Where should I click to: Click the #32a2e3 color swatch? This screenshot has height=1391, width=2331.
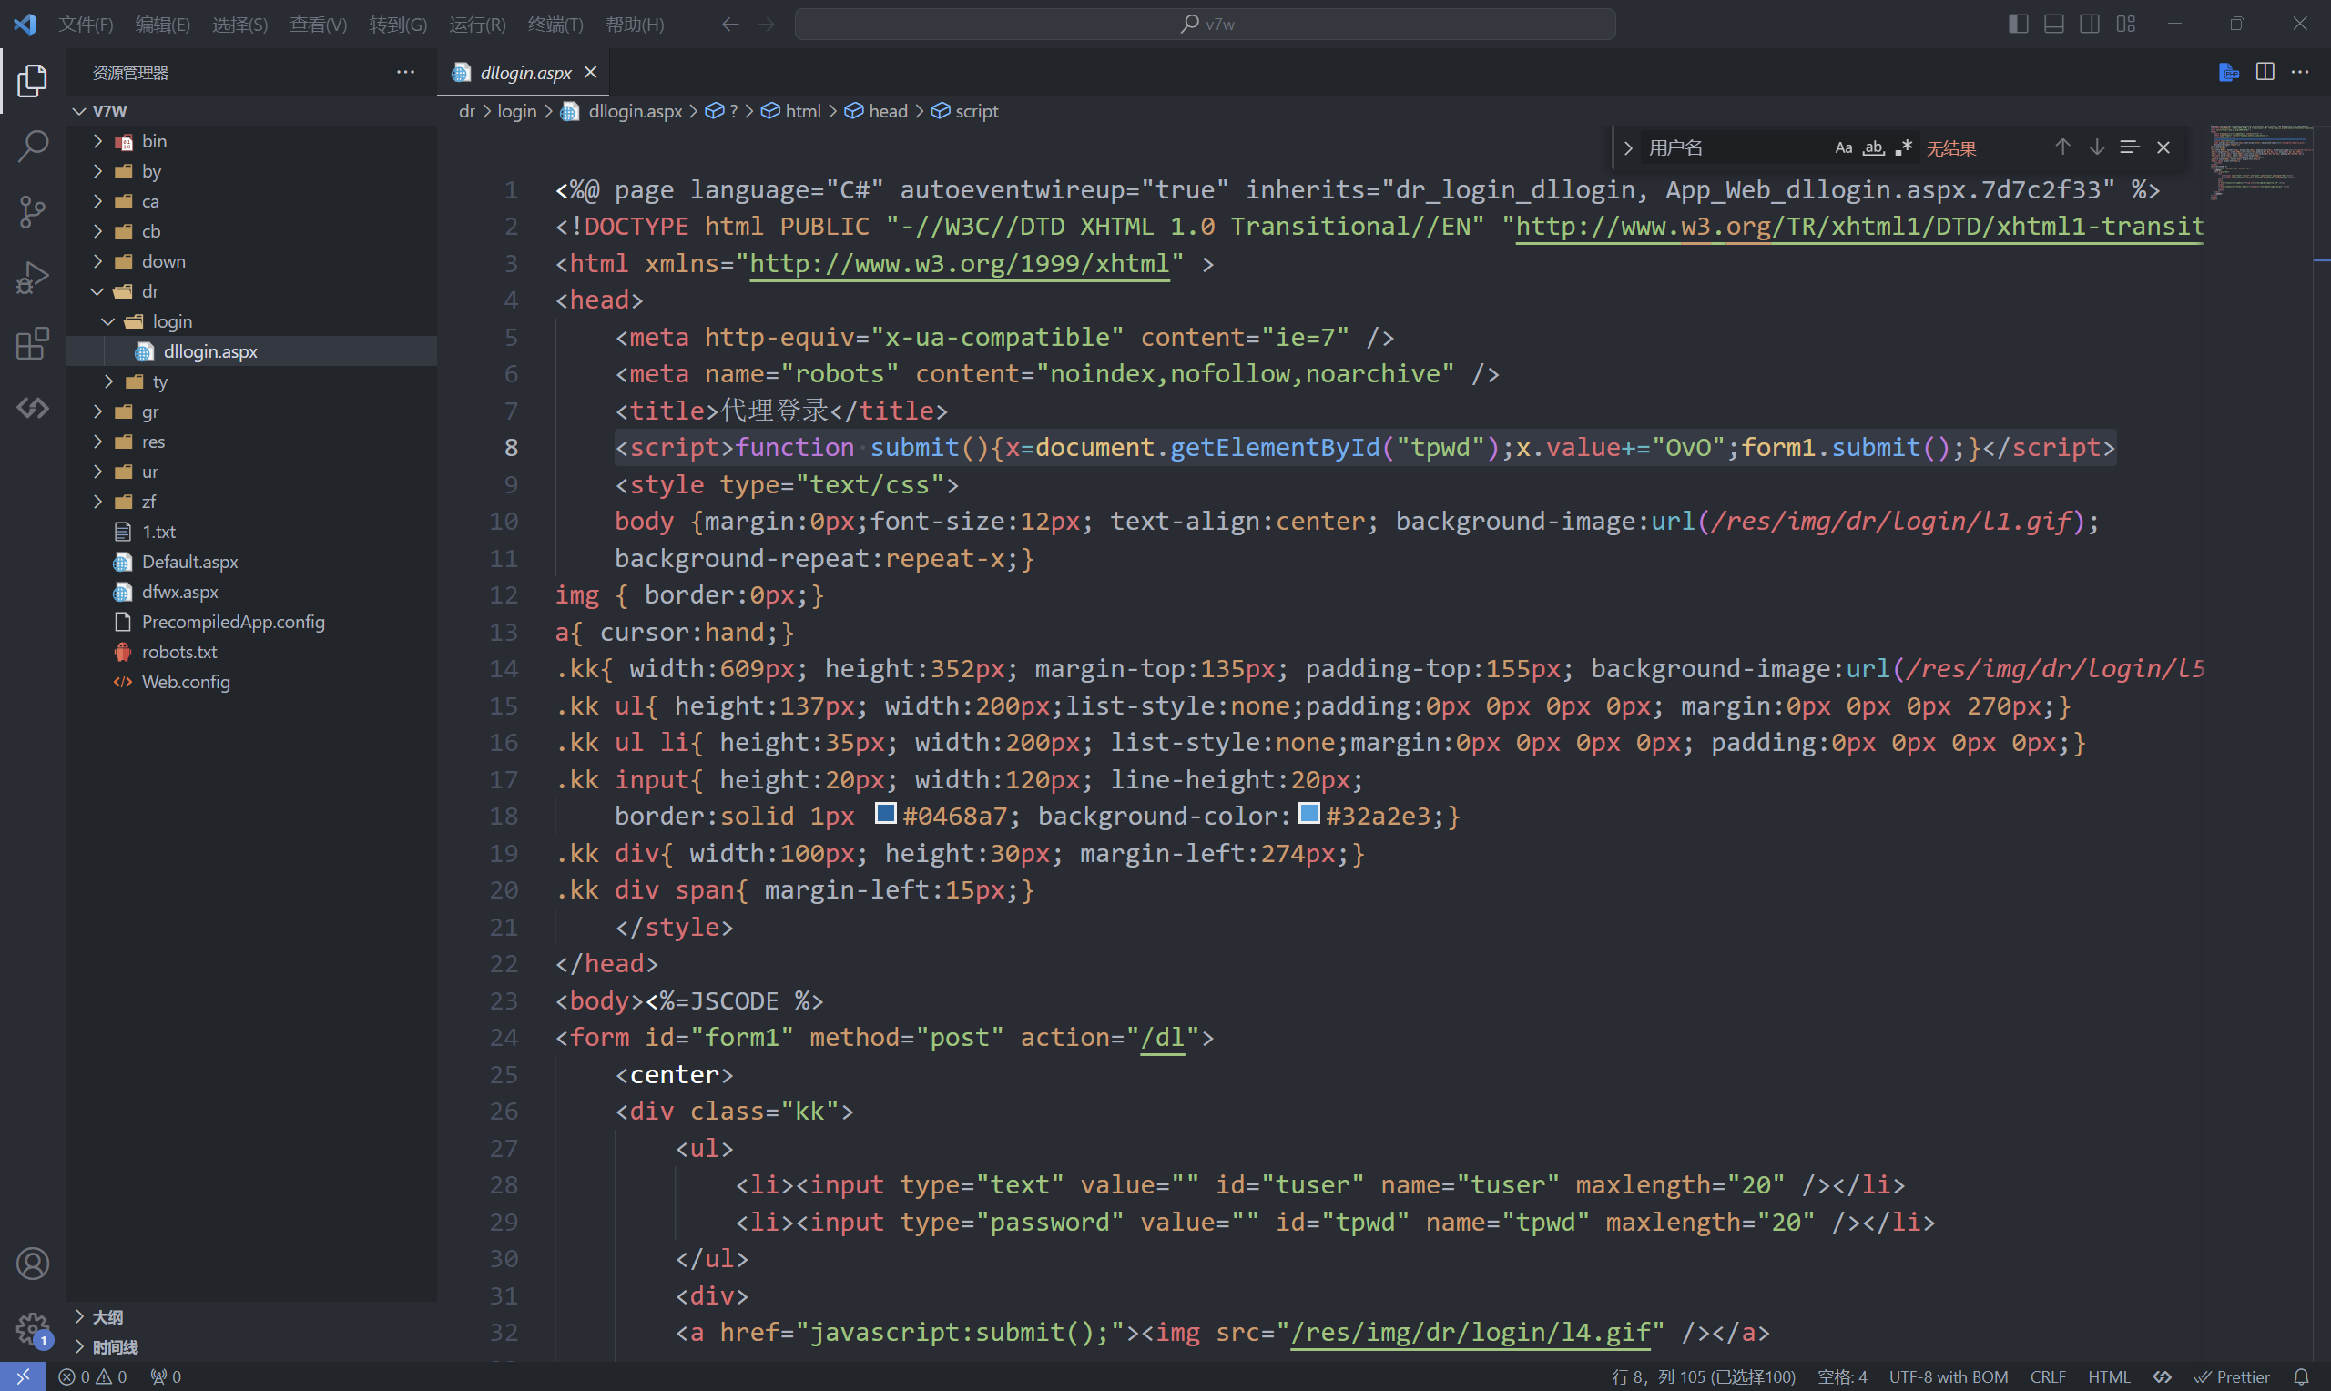1309,813
